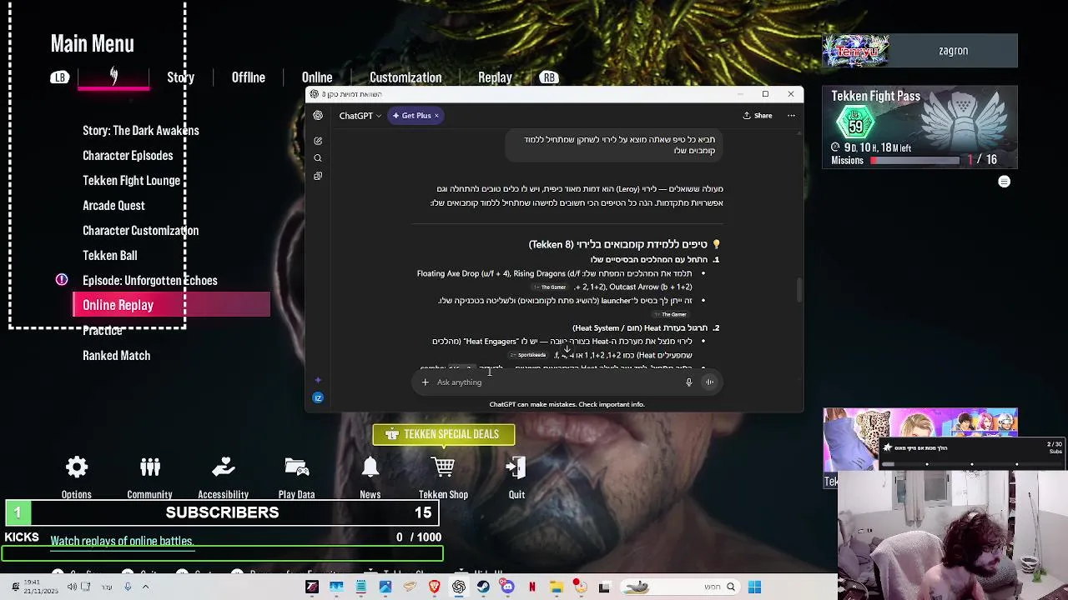
Task: Switch to the Online tab
Action: 317,77
